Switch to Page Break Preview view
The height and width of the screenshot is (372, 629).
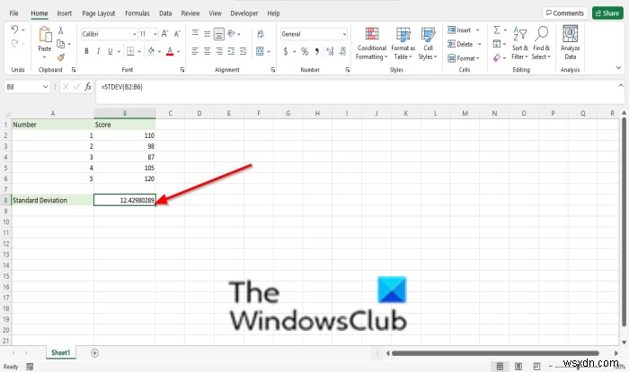coord(536,366)
